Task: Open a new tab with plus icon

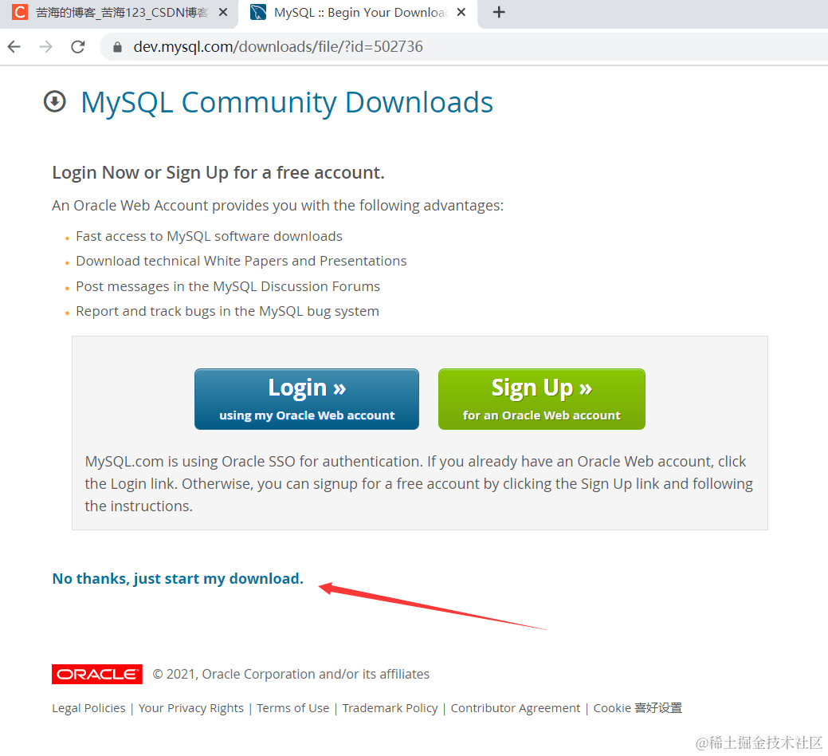Action: (499, 12)
